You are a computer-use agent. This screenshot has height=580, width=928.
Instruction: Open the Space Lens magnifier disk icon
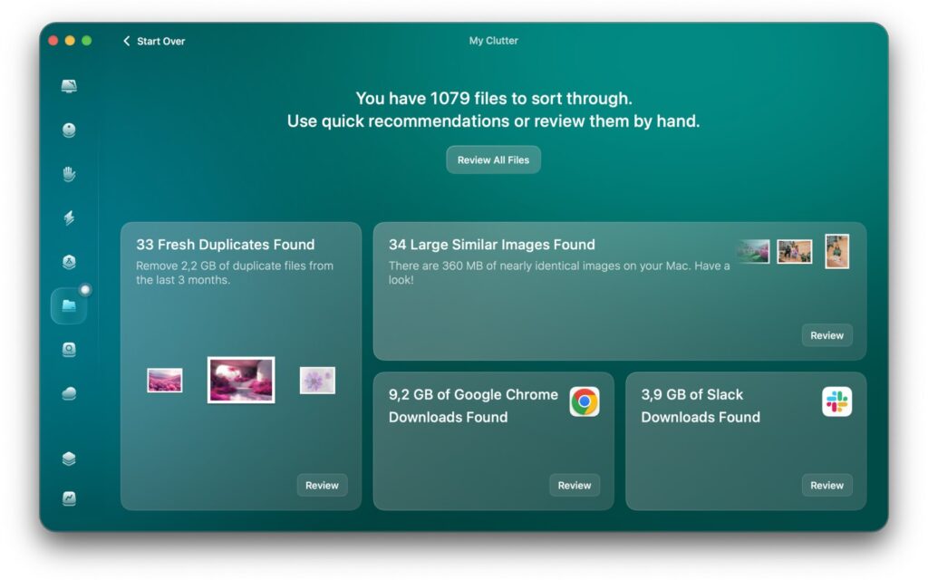[69, 350]
